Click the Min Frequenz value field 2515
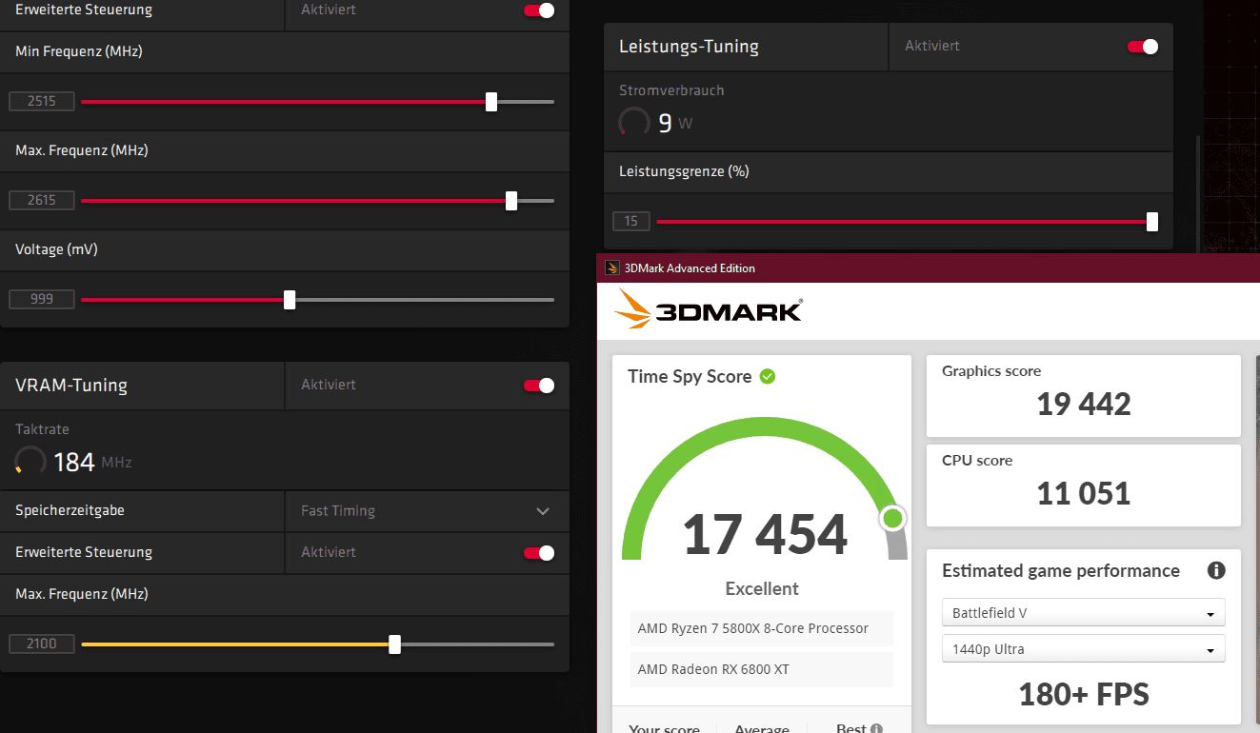The width and height of the screenshot is (1260, 733). [x=42, y=102]
